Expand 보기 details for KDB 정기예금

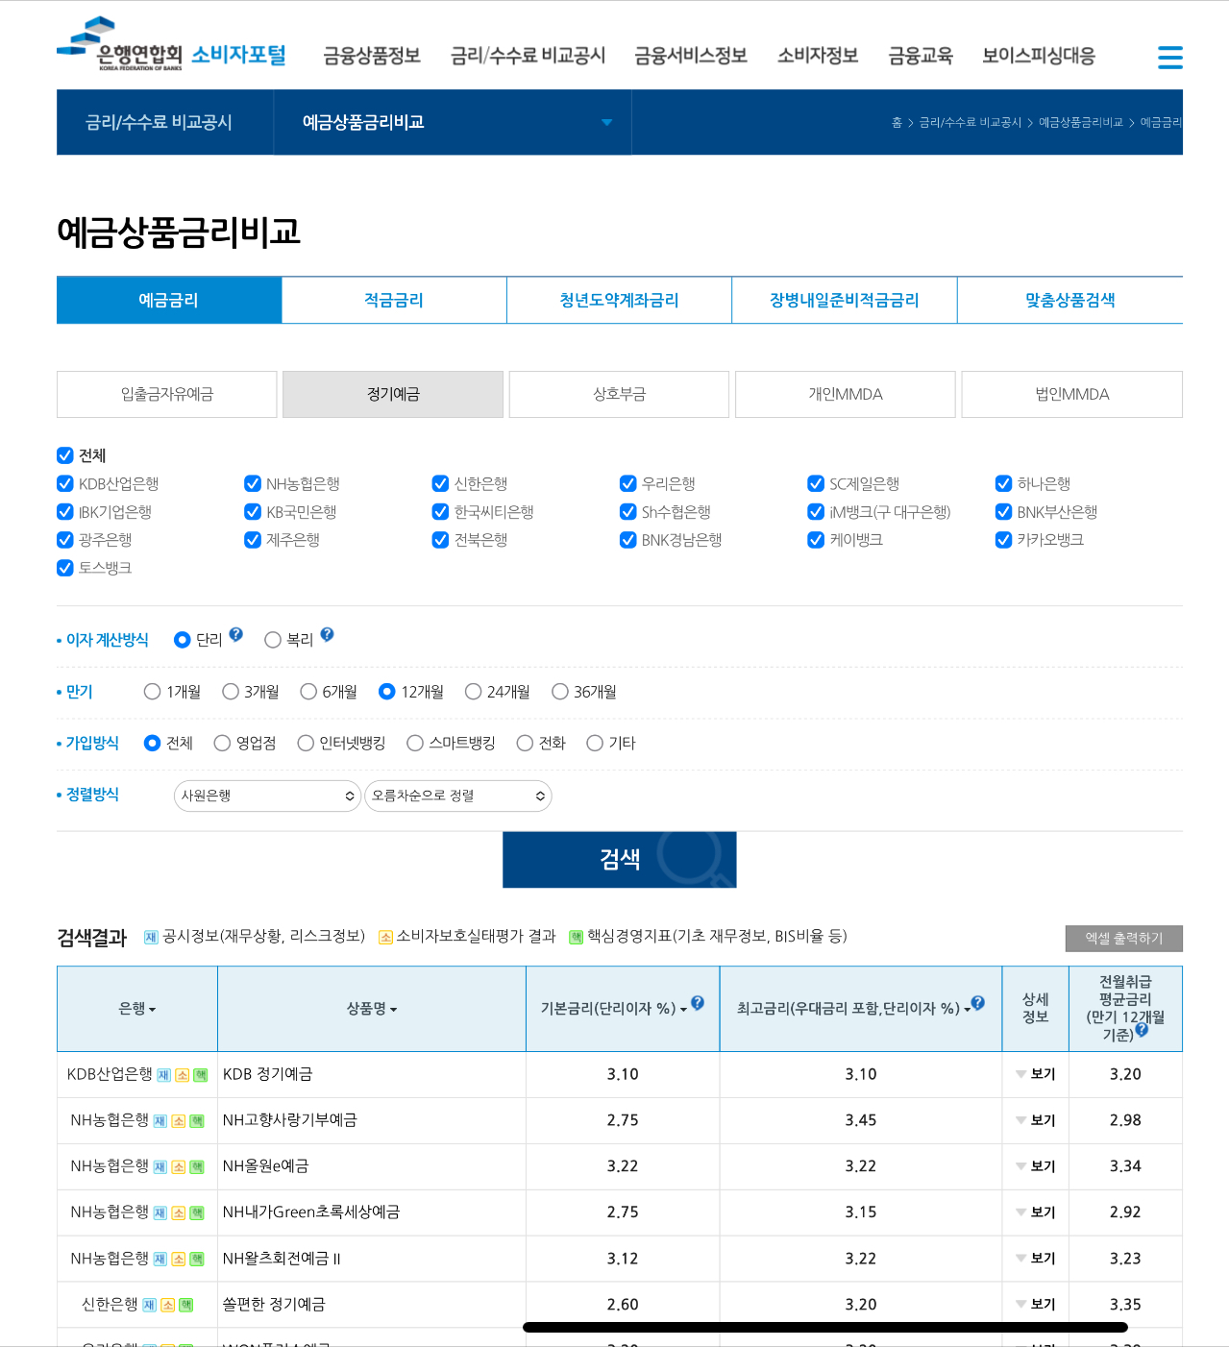point(1036,1074)
